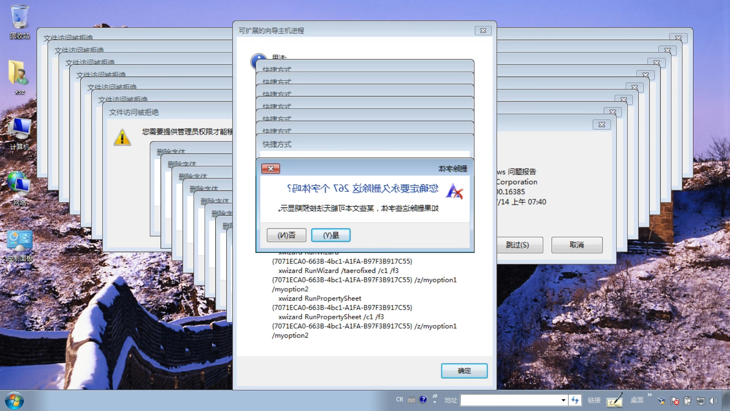Click the mirrored delete-font A icon
Image resolution: width=730 pixels, height=411 pixels.
pos(455,191)
